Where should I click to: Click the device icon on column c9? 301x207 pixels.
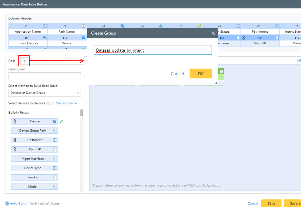click(45, 38)
